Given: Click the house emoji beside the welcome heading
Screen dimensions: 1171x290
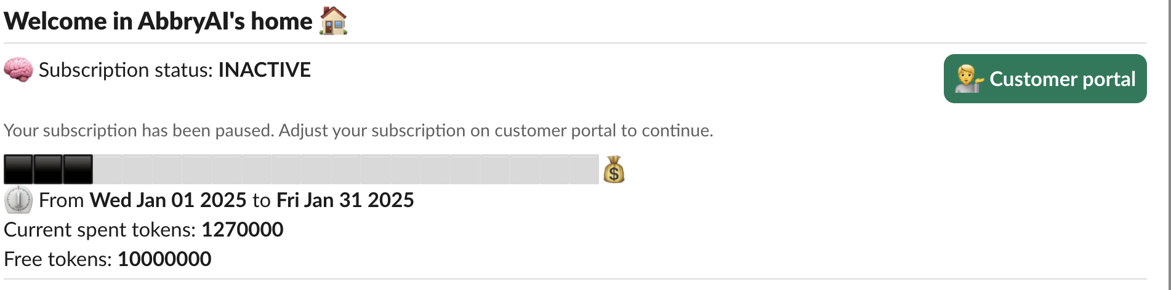Looking at the screenshot, I should pos(333,21).
